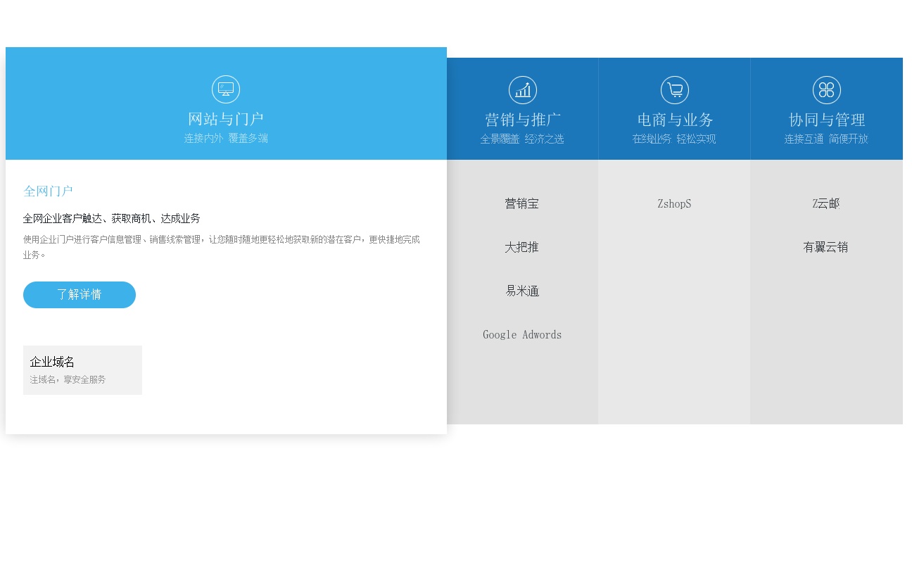Click subtitle text 连接内外 覆盖多端
Image resolution: width=912 pixels, height=563 pixels.
coord(226,139)
